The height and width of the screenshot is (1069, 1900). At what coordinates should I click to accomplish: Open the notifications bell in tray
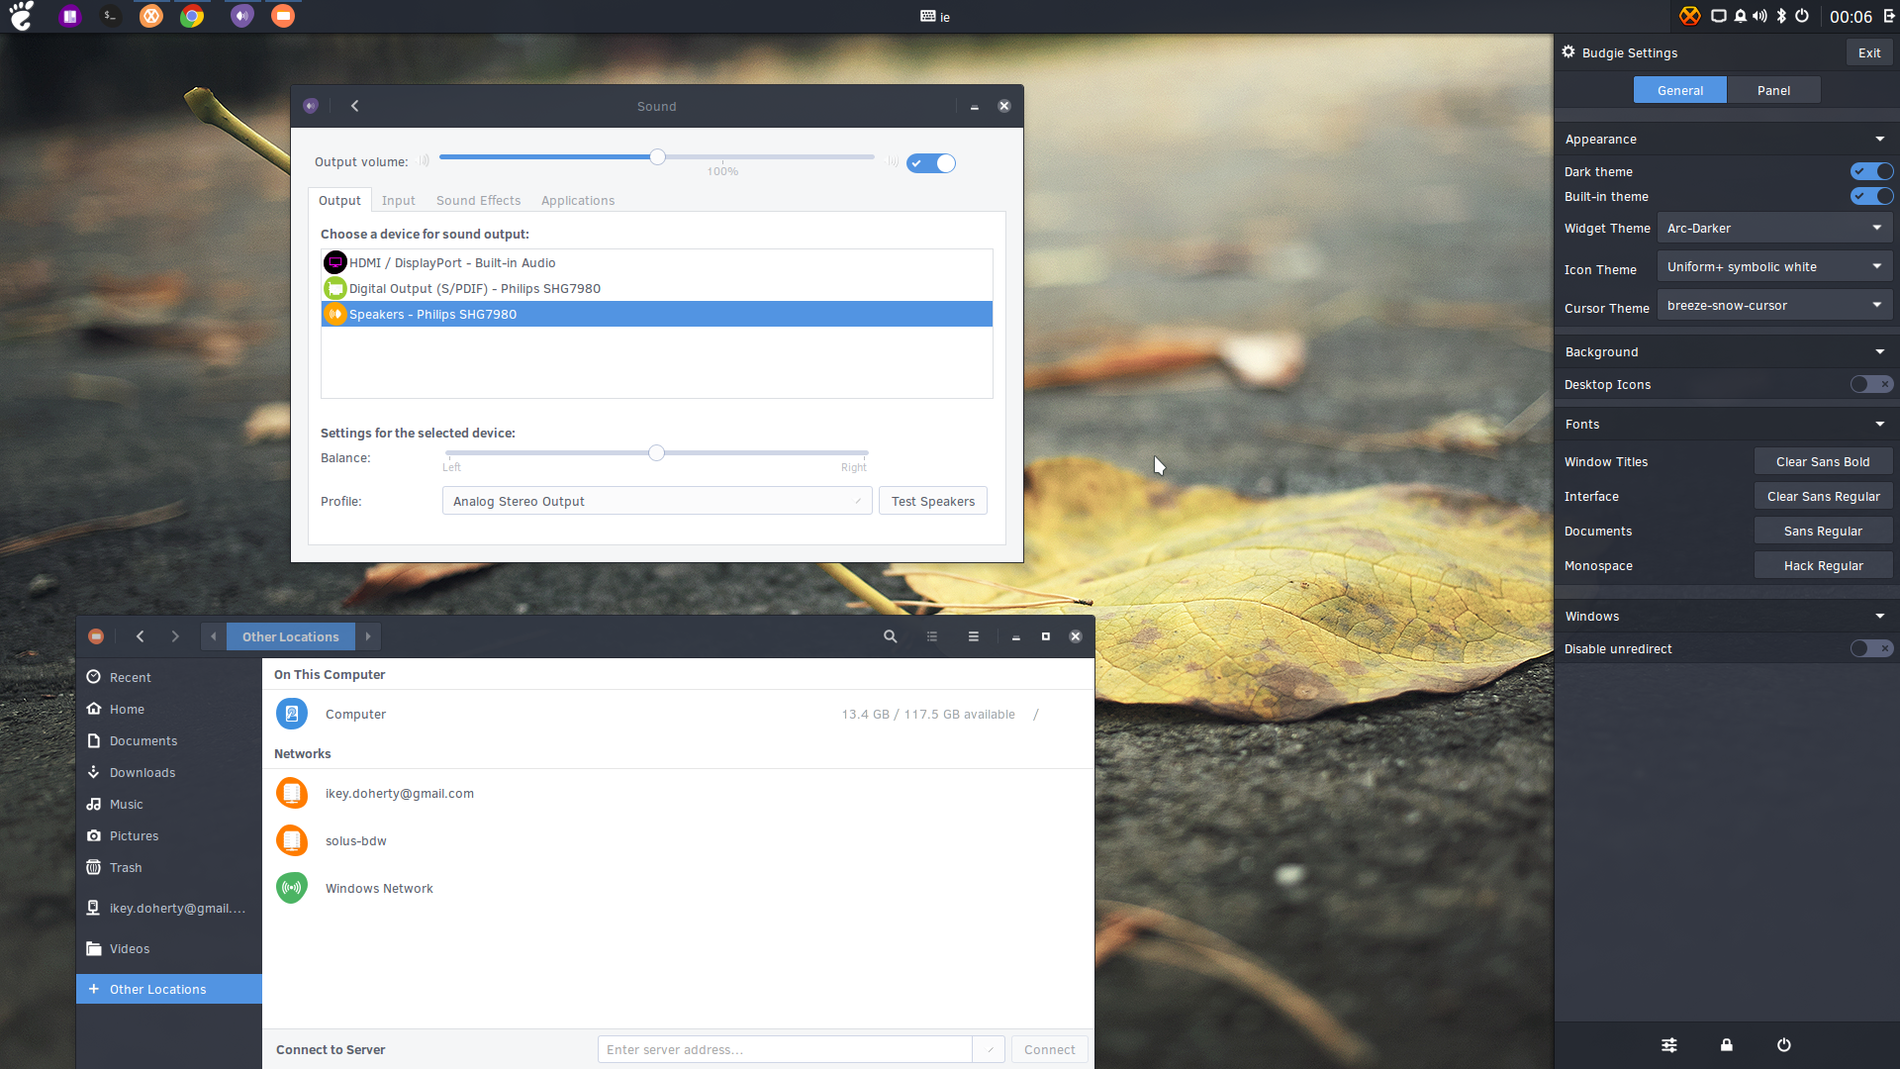[1740, 16]
